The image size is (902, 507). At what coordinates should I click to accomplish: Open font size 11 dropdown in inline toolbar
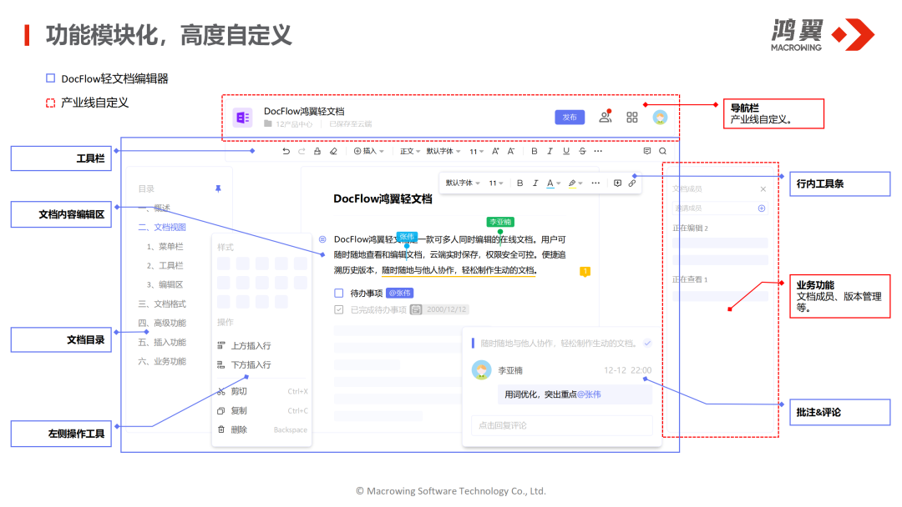point(496,183)
